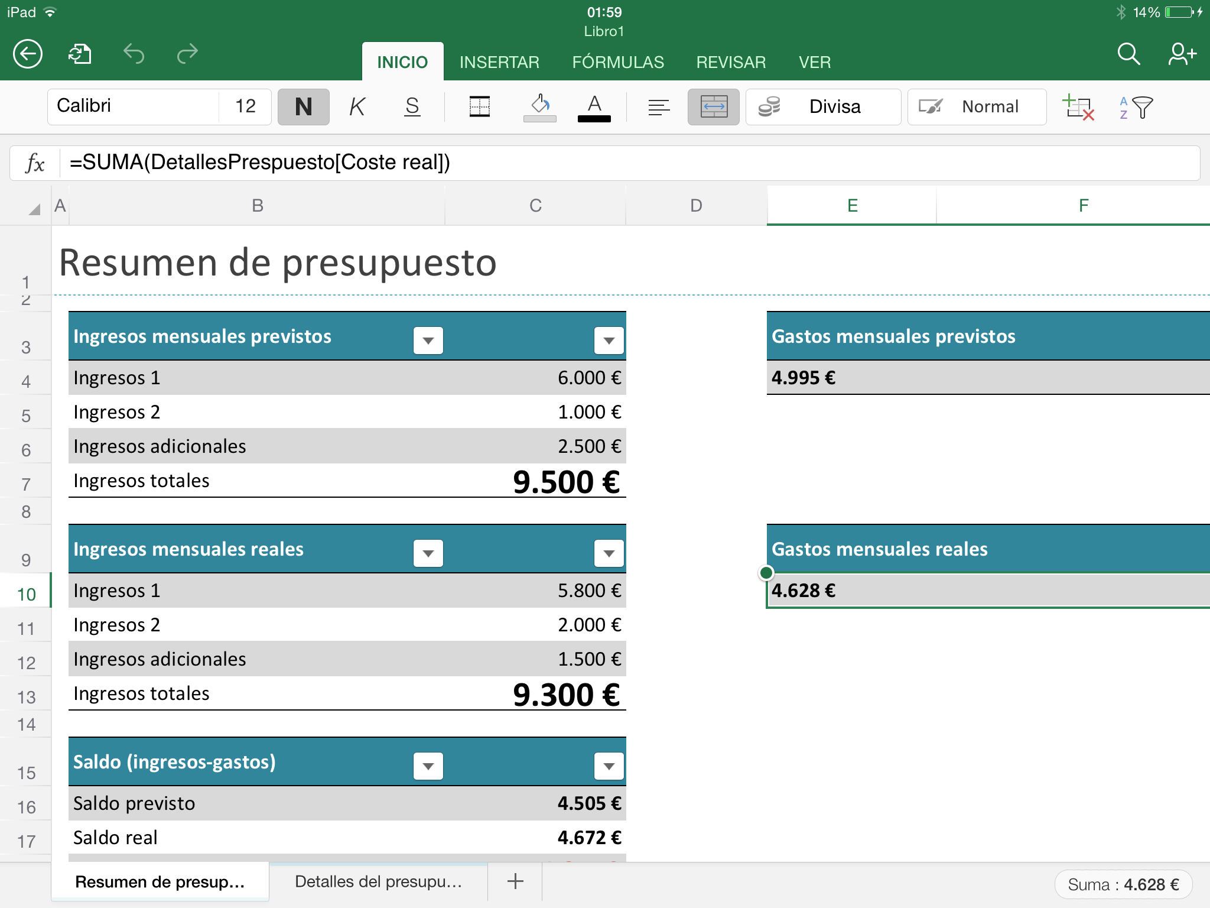The image size is (1210, 908).
Task: Add a new sheet with plus button
Action: coord(515,881)
